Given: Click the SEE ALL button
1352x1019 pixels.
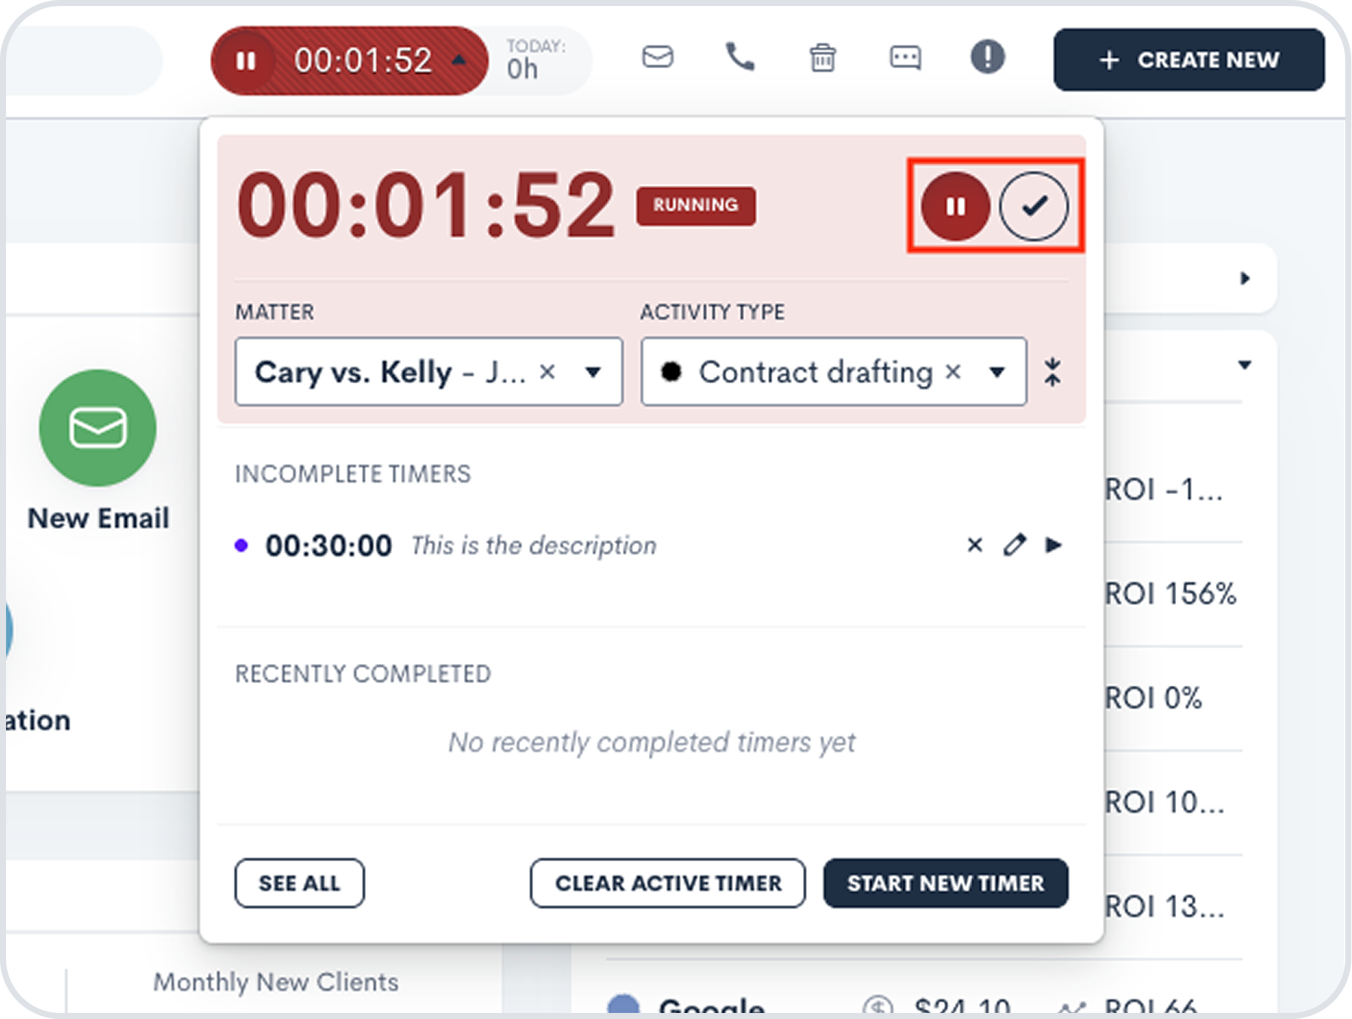Looking at the screenshot, I should pos(299,883).
